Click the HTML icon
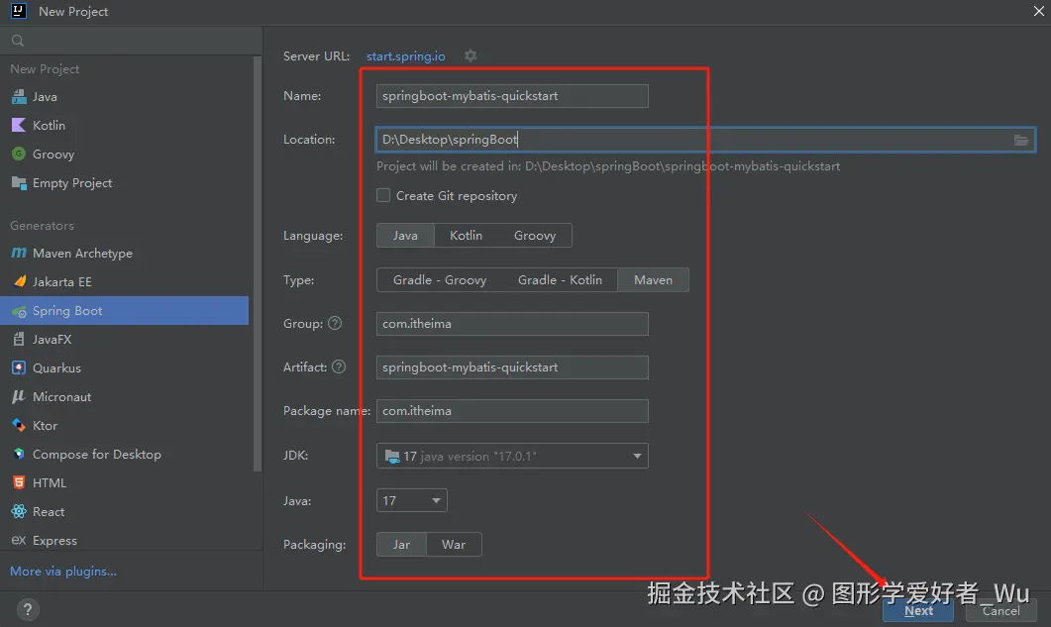1051x627 pixels. click(19, 482)
